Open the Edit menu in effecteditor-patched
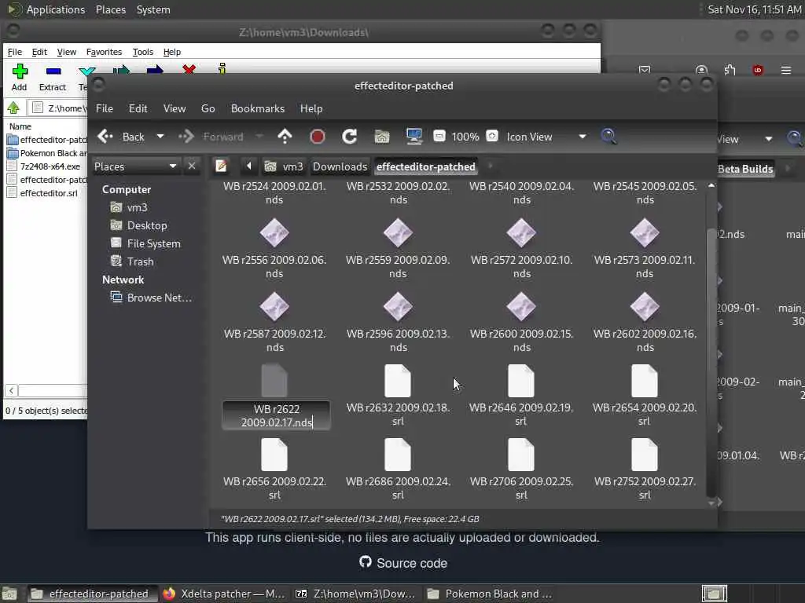 [138, 108]
